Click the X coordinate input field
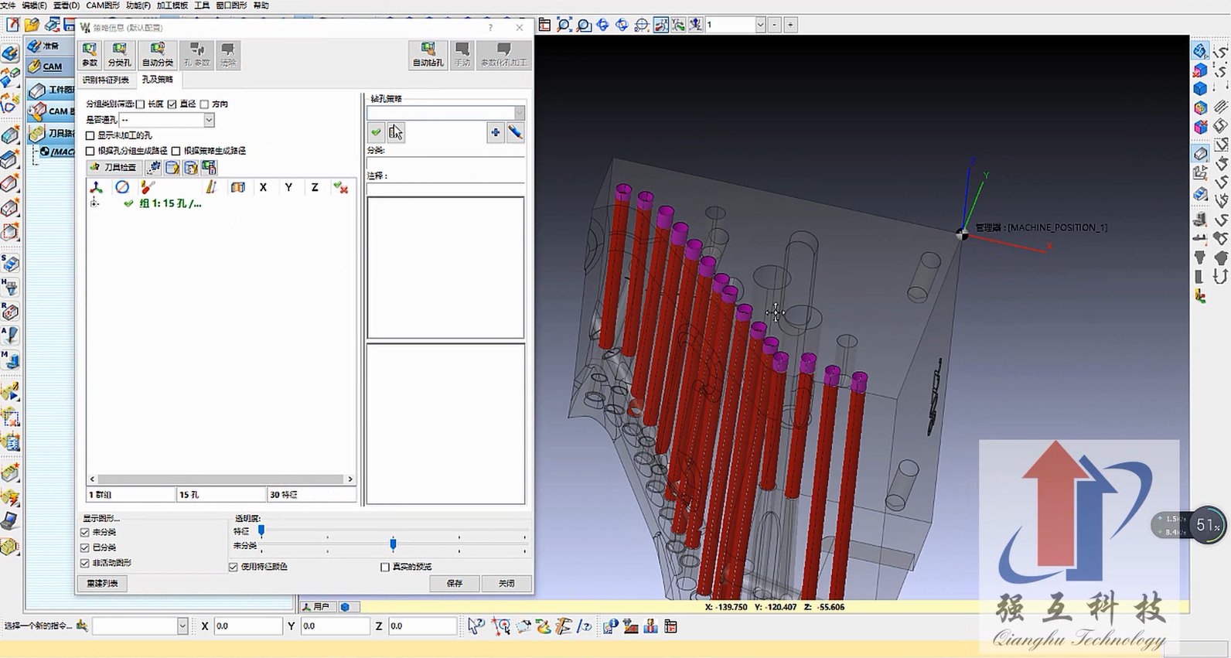Viewport: 1231px width, 658px height. click(247, 626)
